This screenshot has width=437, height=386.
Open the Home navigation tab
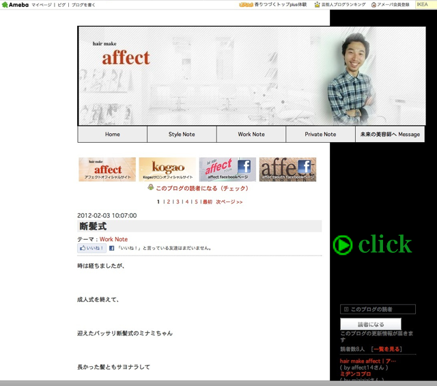(113, 135)
